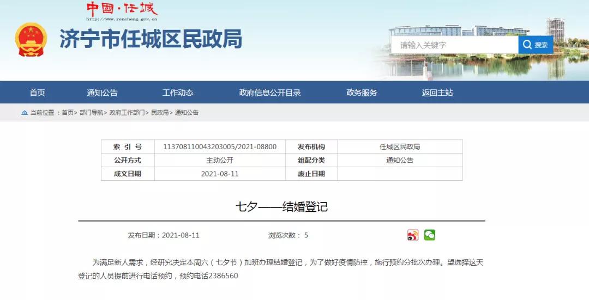Click the 索引号 table header cell
589x300 pixels.
pyautogui.click(x=128, y=146)
